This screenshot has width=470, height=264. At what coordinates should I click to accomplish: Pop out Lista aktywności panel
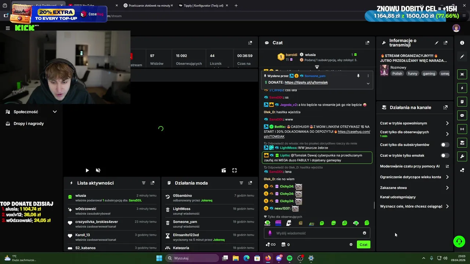152,183
